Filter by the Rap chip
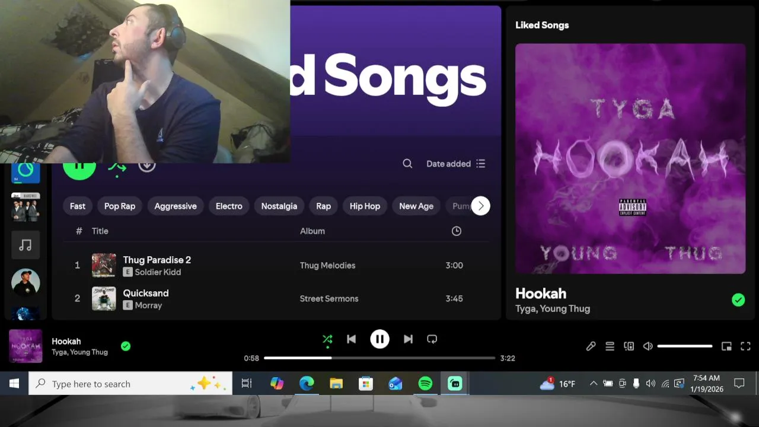 (x=324, y=206)
